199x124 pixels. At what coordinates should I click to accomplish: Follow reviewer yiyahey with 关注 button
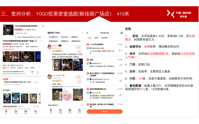point(78,47)
